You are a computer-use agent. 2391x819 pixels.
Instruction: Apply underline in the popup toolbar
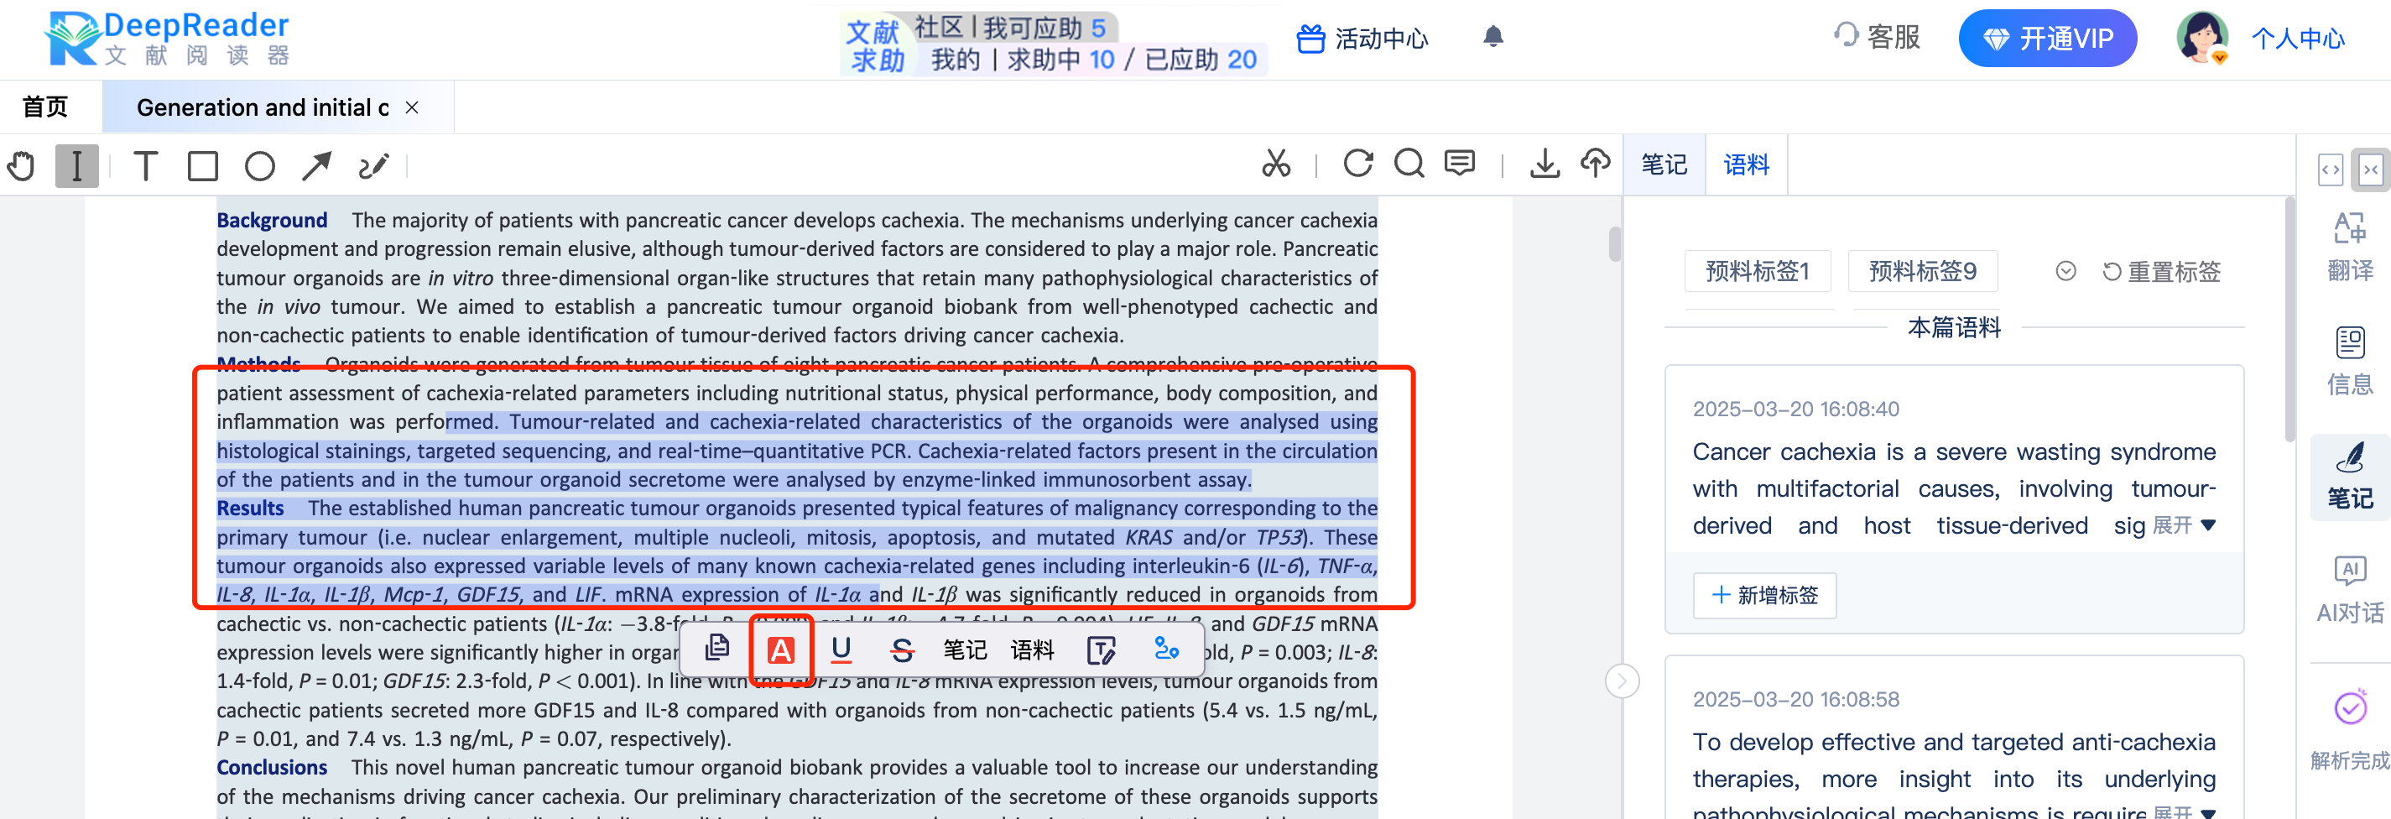coord(841,651)
